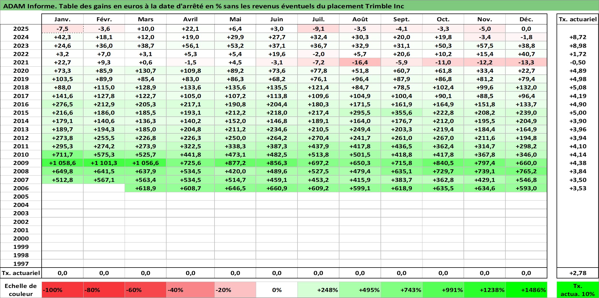
Task: Click the ADAM Informe title banner text
Action: 203,6
